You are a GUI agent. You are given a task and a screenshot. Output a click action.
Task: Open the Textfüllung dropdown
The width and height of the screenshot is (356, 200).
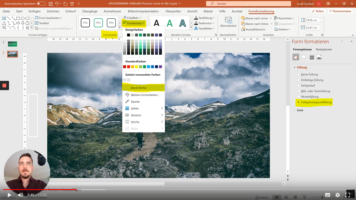coord(204,18)
